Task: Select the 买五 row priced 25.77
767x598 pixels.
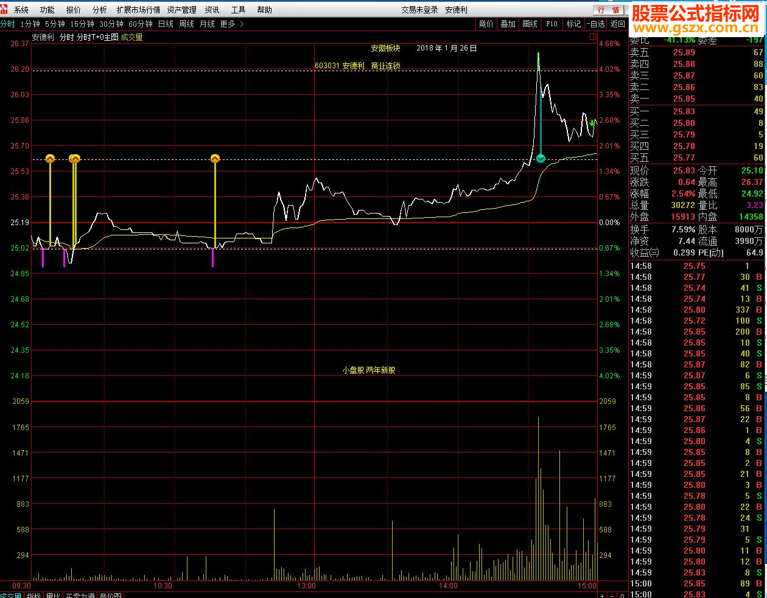Action: pos(697,158)
